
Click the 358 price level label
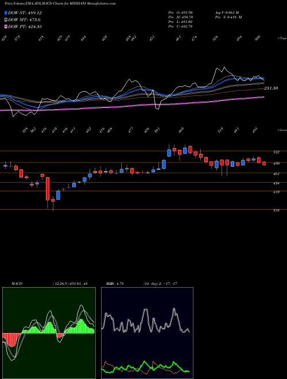pyautogui.click(x=276, y=211)
